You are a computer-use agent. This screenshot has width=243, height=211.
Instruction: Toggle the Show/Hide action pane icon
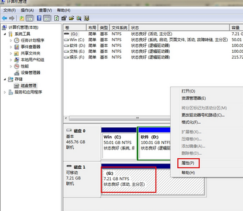pos(47,18)
